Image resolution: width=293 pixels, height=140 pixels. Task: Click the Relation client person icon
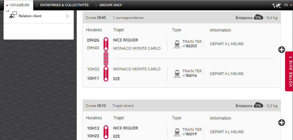click(13, 15)
